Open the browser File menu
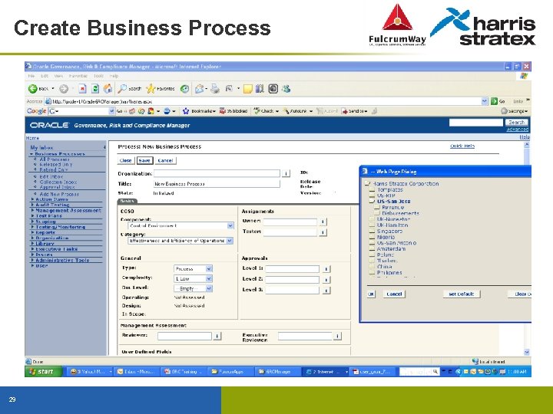This screenshot has width=553, height=414. 31,76
